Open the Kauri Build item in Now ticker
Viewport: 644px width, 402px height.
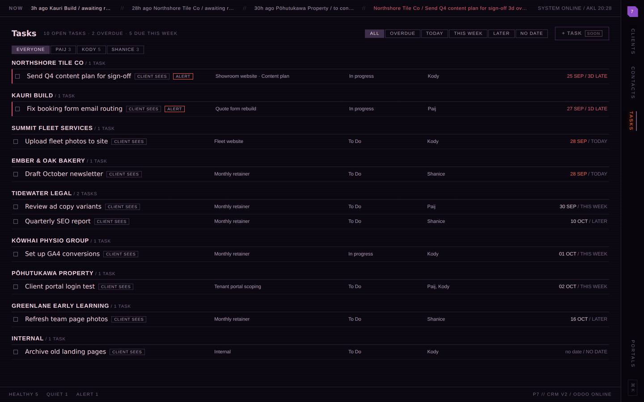[71, 8]
